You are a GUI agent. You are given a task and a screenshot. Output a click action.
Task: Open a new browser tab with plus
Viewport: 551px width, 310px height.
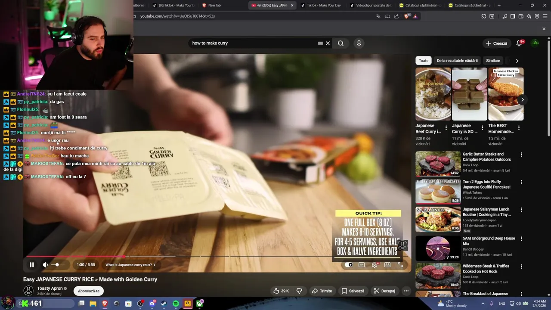[x=499, y=5]
